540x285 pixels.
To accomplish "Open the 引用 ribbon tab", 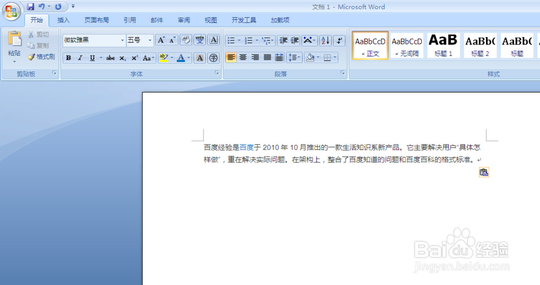I will (130, 20).
